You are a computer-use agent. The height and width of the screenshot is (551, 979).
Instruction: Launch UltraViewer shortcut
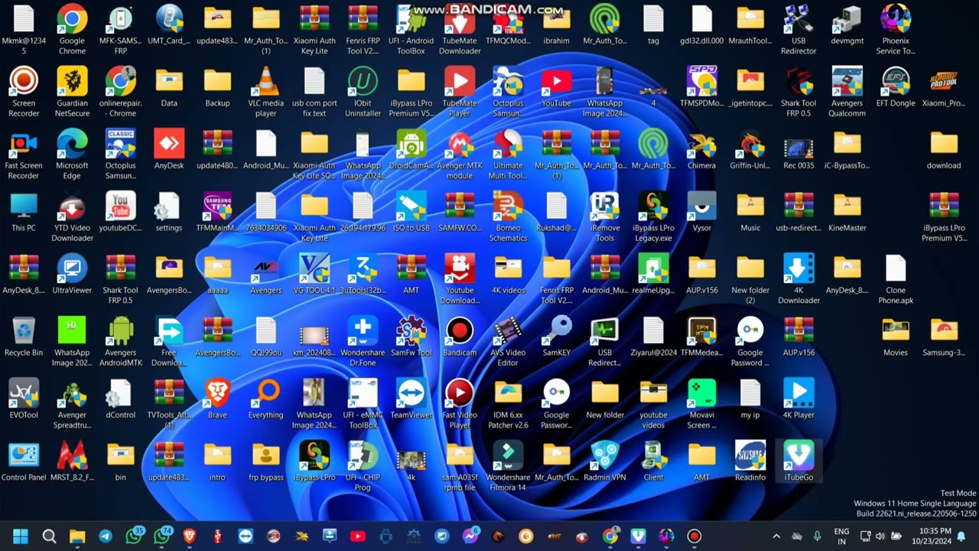pos(72,275)
